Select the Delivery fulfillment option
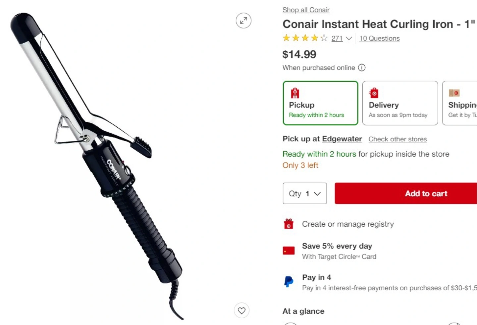 coord(400,103)
